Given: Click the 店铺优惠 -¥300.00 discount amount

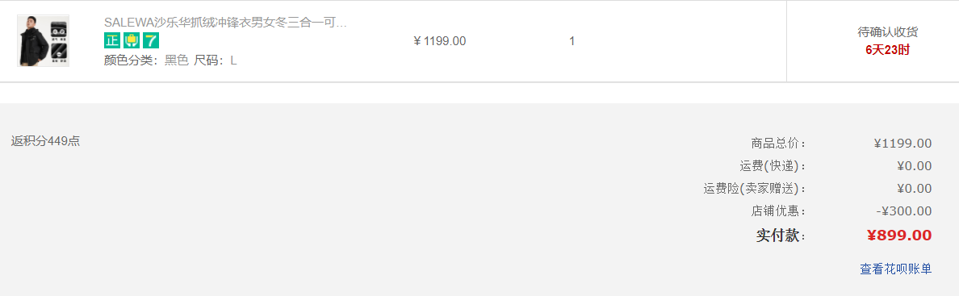Looking at the screenshot, I should (904, 211).
